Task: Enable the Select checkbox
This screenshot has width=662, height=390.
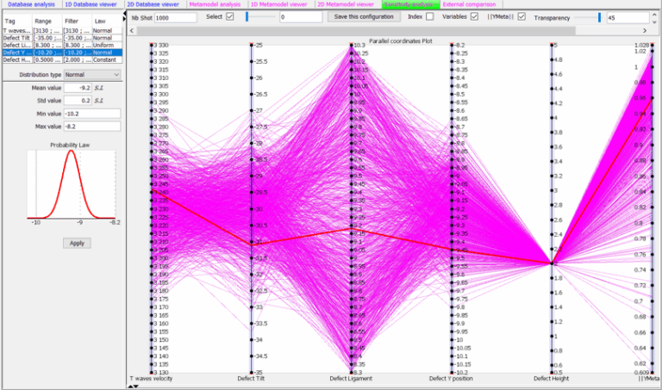Action: tap(229, 17)
